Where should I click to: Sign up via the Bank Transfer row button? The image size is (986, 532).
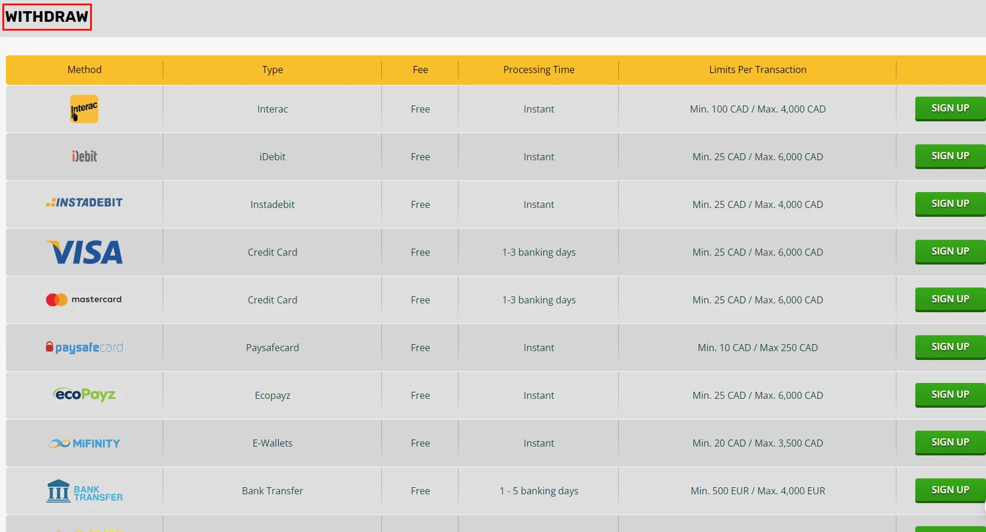tap(950, 490)
